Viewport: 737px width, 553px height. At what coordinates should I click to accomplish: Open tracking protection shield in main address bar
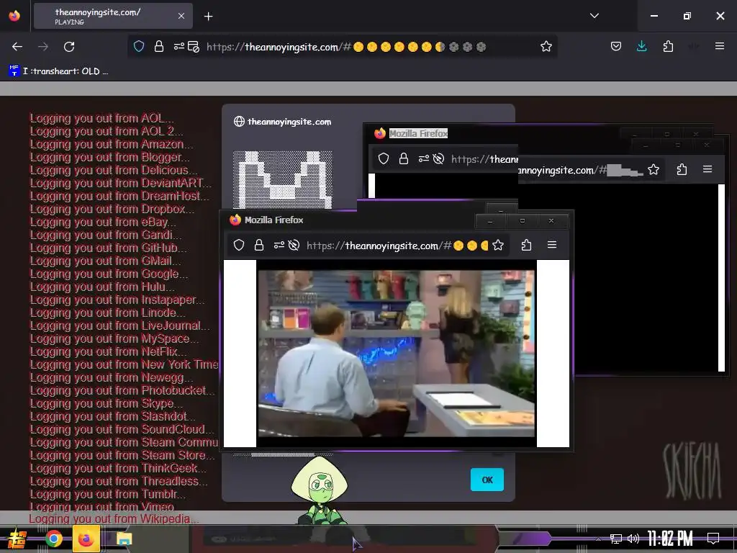pos(139,46)
